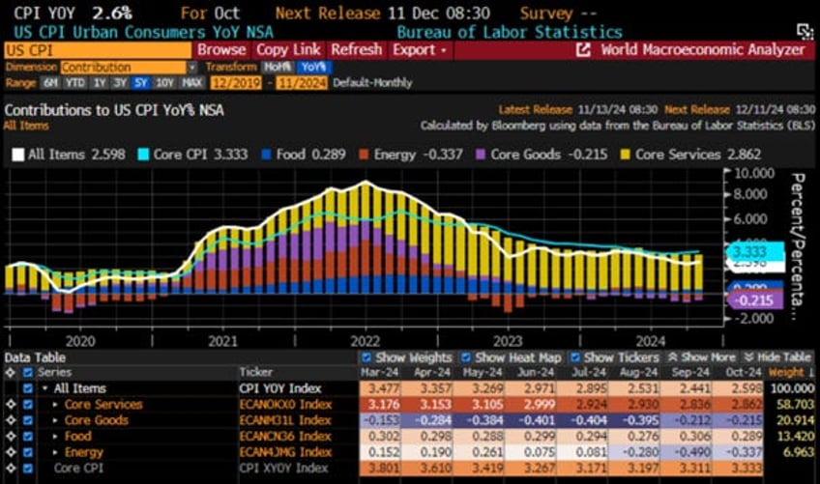Click Show More double-chevron icon

pyautogui.click(x=673, y=357)
